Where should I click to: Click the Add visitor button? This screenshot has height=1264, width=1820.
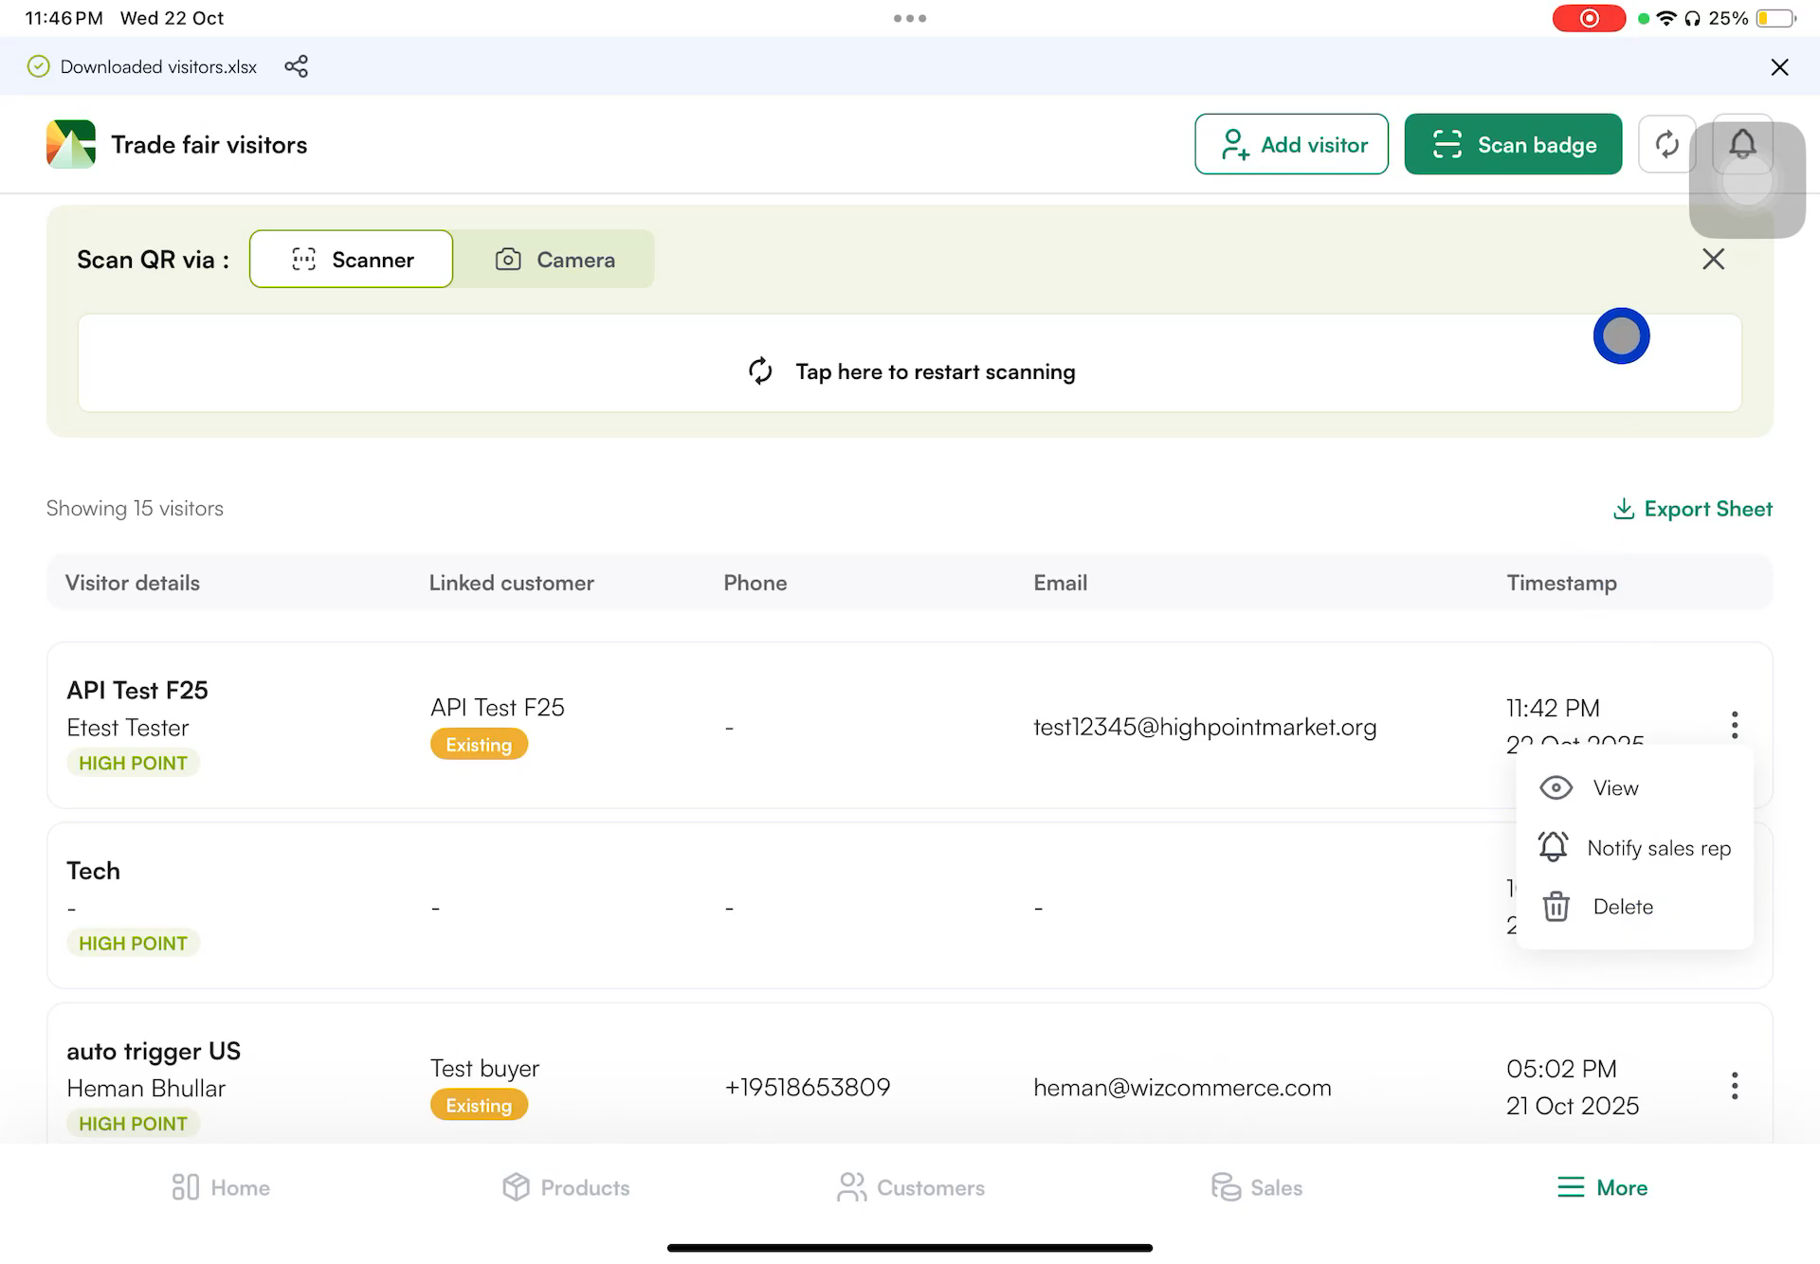pos(1291,144)
